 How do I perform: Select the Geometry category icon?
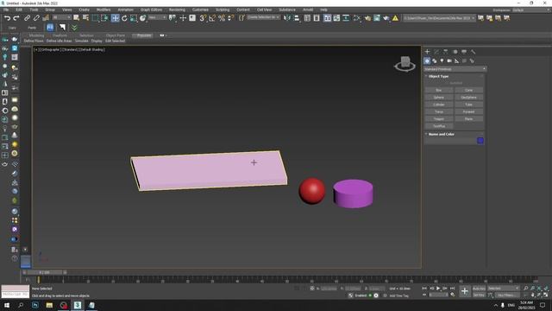coord(427,60)
